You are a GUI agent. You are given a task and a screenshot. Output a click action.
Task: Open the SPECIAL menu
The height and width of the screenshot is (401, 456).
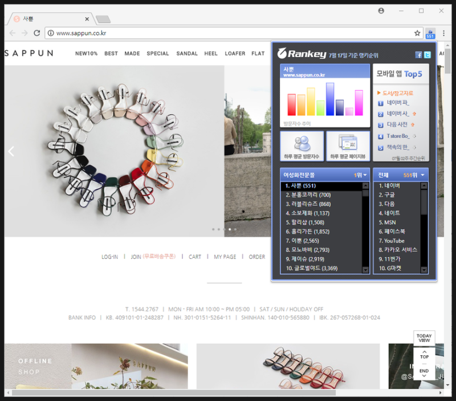158,54
